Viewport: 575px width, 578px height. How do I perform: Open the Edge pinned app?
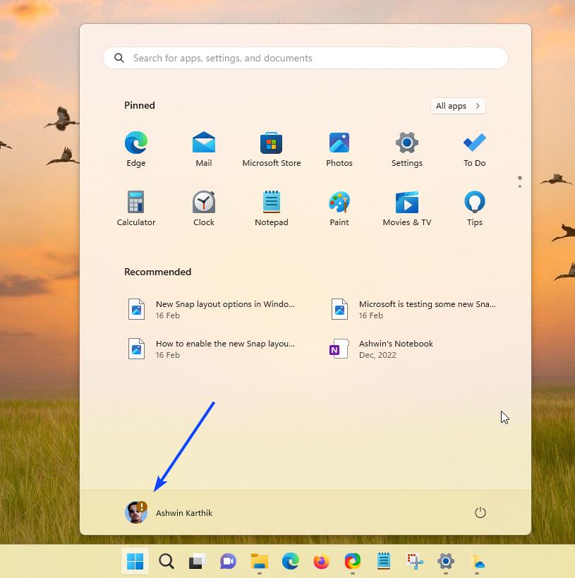click(136, 148)
